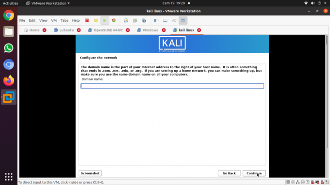Open the Edit menu
The height and width of the screenshot is (185, 330).
tap(32, 20)
